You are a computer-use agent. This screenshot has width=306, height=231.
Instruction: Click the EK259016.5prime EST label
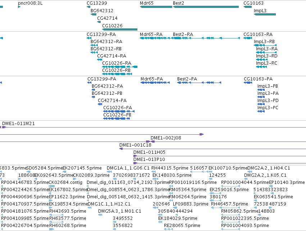tap(229, 190)
